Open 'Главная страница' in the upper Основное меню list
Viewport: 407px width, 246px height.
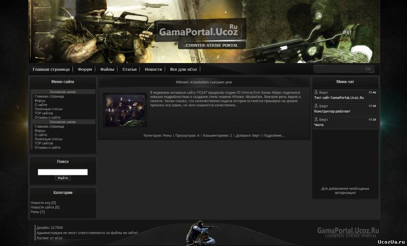(x=49, y=96)
